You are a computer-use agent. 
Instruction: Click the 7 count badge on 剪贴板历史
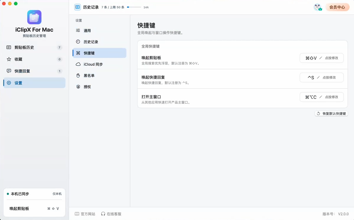click(59, 47)
